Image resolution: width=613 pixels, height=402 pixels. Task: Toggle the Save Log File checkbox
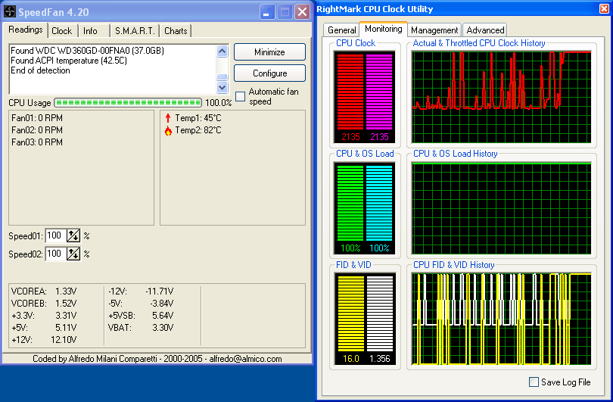534,382
